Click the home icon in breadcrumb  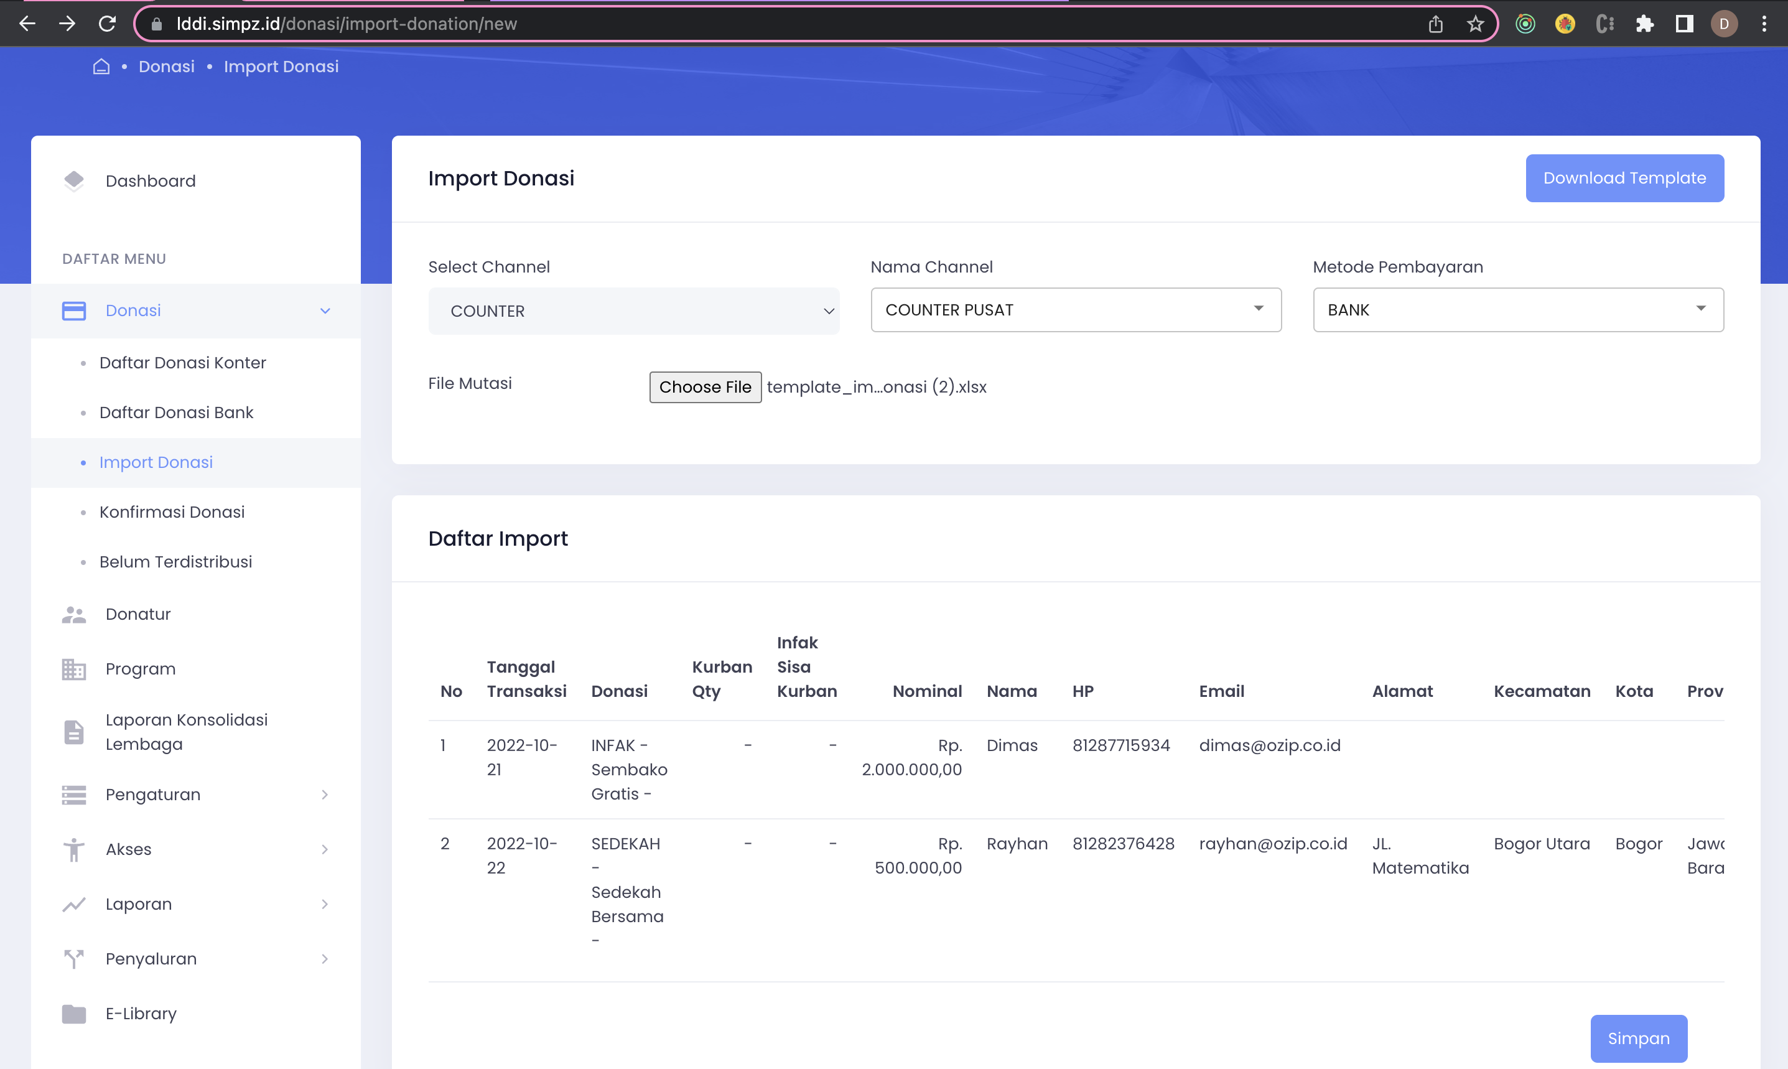coord(101,67)
